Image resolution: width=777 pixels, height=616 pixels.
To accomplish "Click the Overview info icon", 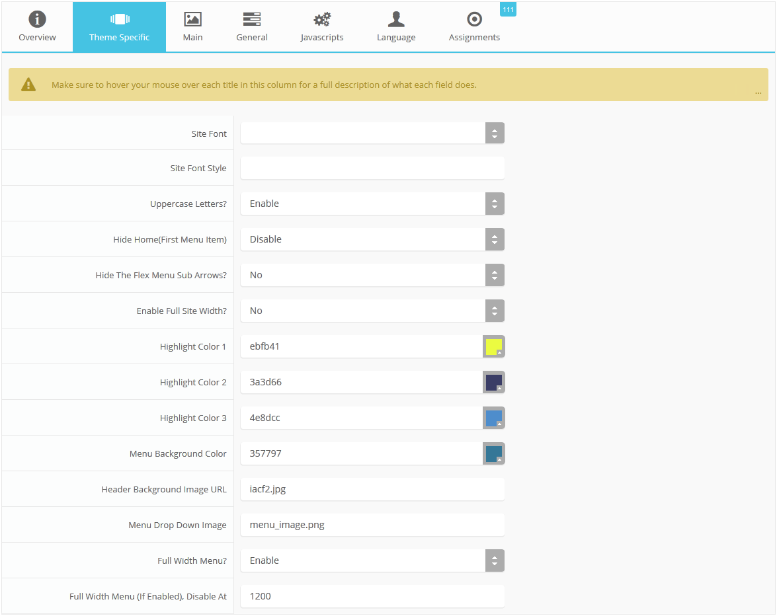I will point(37,19).
